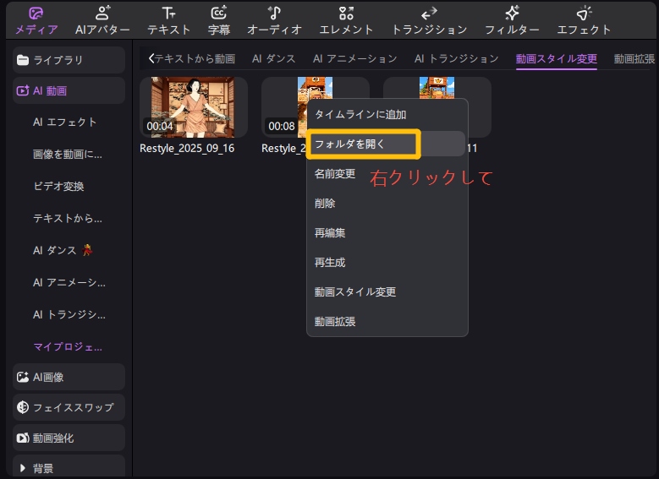659x479 pixels.
Task: Choose タイムラインに追加 in context menu
Action: (x=360, y=114)
